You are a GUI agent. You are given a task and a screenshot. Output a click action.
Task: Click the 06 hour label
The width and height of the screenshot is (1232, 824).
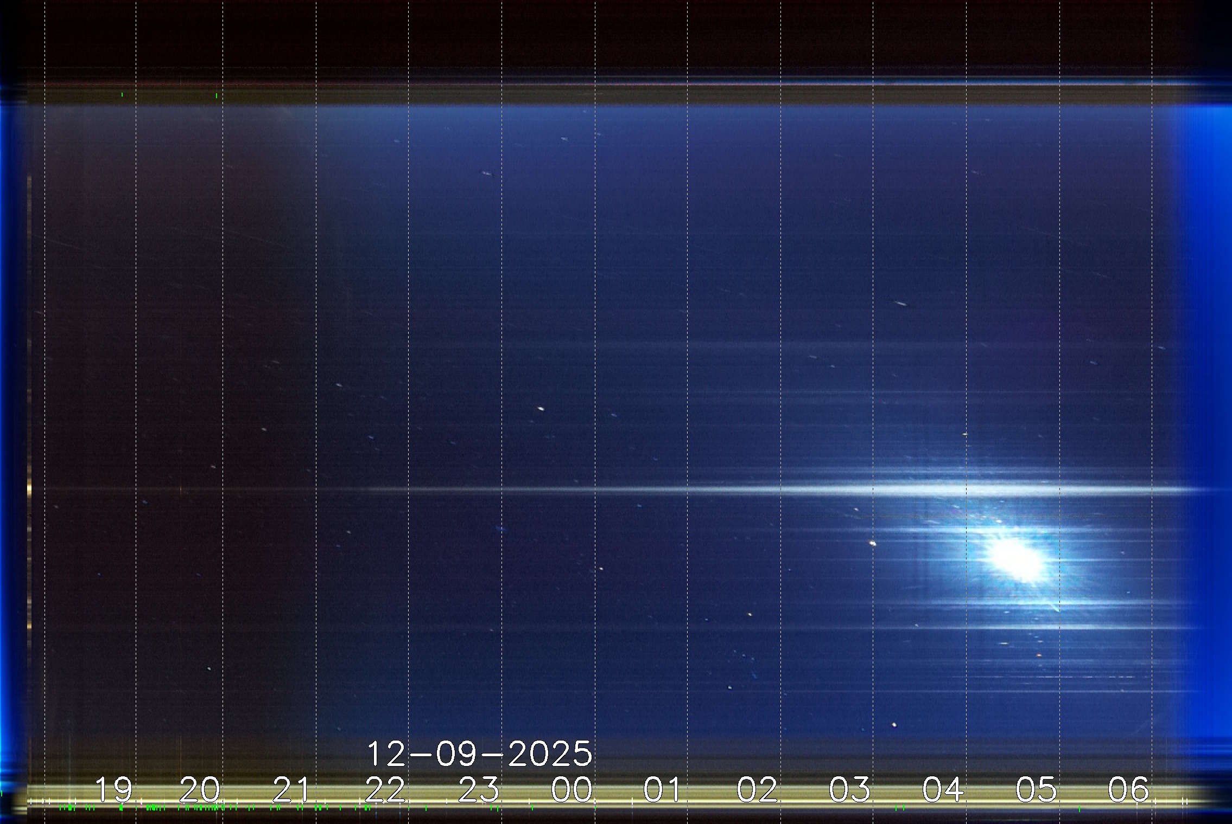1128,789
